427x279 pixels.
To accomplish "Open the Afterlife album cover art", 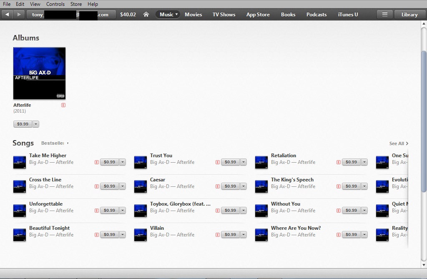I will 40,73.
